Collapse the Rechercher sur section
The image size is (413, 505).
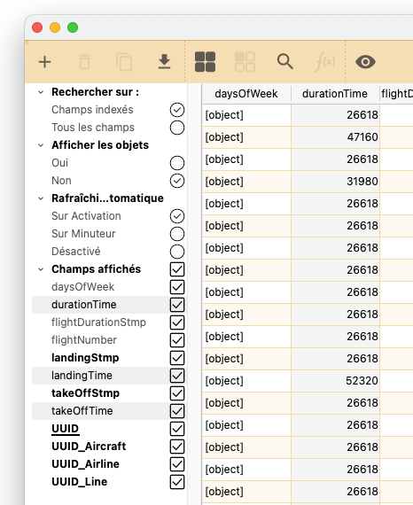[41, 92]
